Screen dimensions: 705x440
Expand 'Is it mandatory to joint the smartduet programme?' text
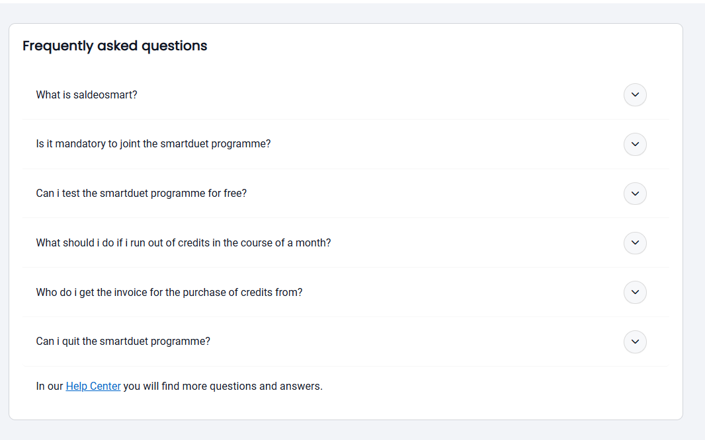pyautogui.click(x=153, y=143)
